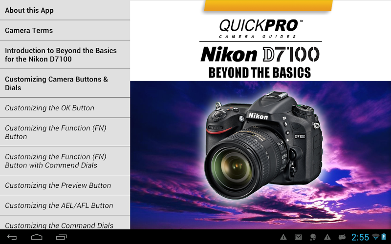Tap the battery status icon
Image resolution: width=391 pixels, height=244 pixels.
pyautogui.click(x=384, y=237)
